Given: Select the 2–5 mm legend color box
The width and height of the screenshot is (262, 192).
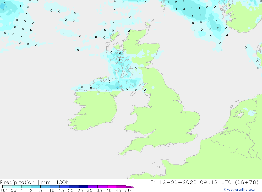Looking at the screenshot, I should pyautogui.click(x=36, y=187).
